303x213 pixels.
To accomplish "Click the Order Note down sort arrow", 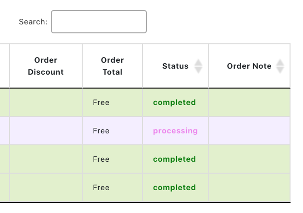I will pyautogui.click(x=280, y=70).
